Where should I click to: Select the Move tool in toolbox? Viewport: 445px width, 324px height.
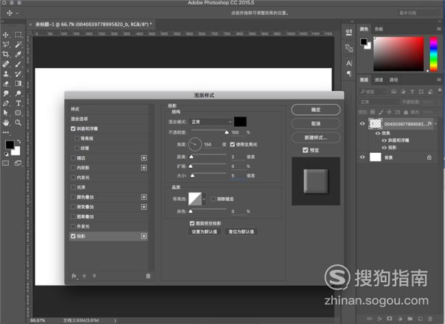coord(5,35)
